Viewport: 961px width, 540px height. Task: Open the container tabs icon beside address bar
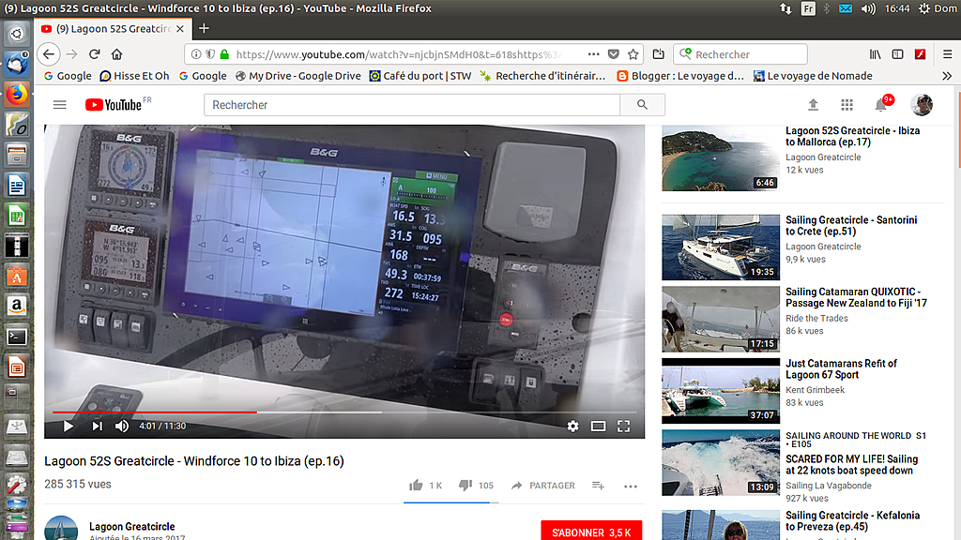click(x=658, y=53)
